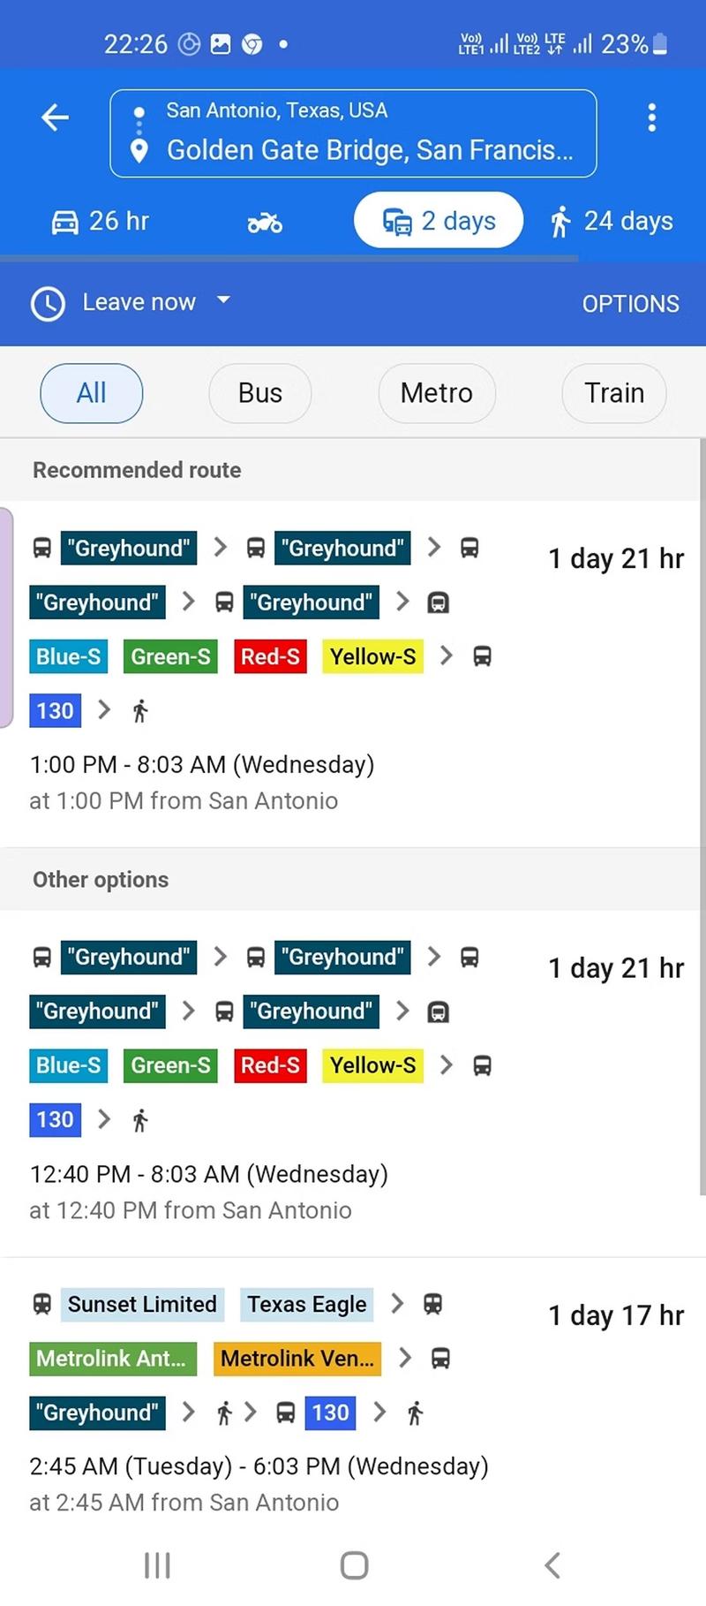Open route departing 12:40 PM from San Antonio

point(353,1084)
